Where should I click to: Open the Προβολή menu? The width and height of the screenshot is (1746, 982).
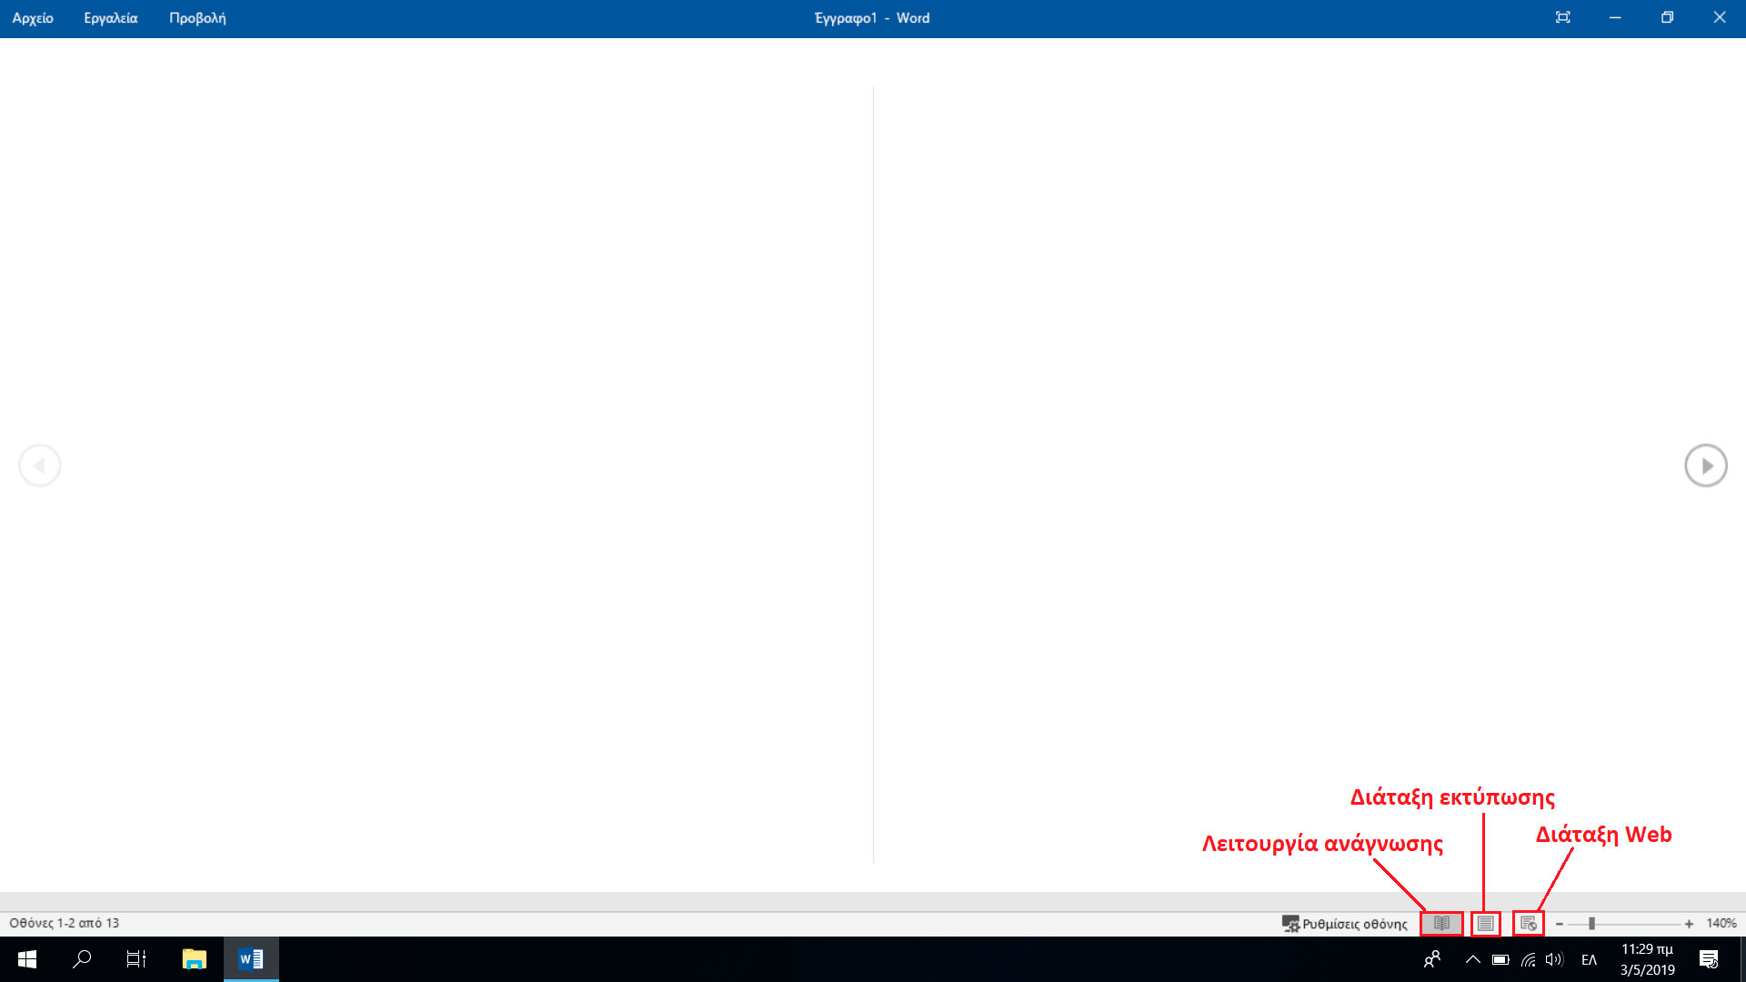197,18
